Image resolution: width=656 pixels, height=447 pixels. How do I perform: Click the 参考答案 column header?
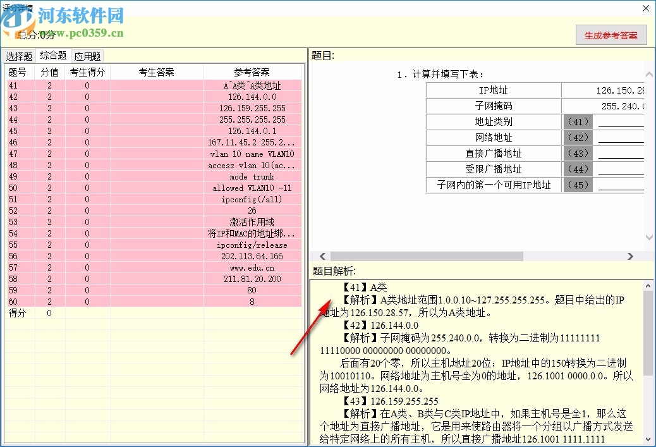point(252,72)
